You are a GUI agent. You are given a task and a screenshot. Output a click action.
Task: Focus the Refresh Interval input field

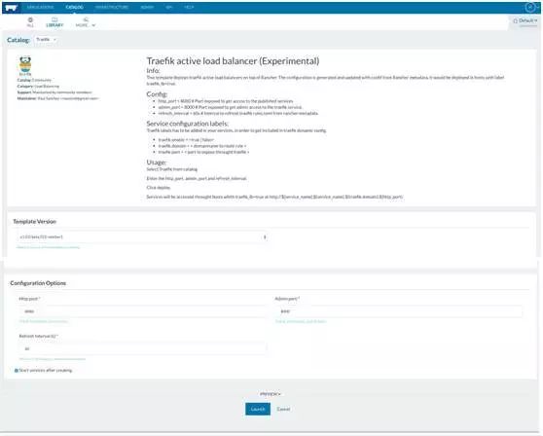pos(142,348)
